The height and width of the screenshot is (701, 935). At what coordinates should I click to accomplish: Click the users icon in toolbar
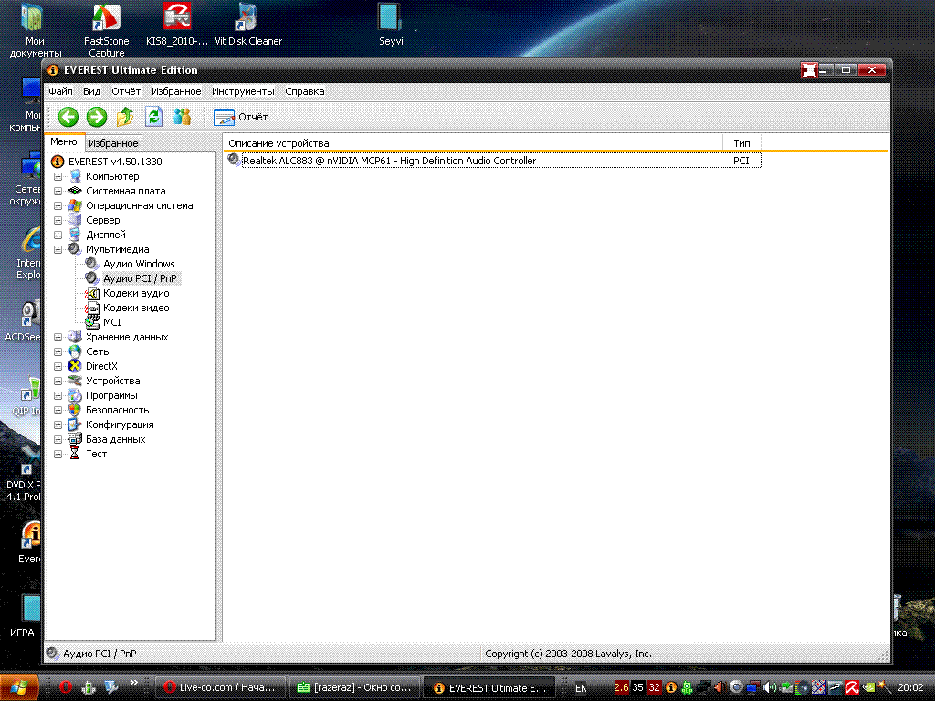tap(183, 117)
